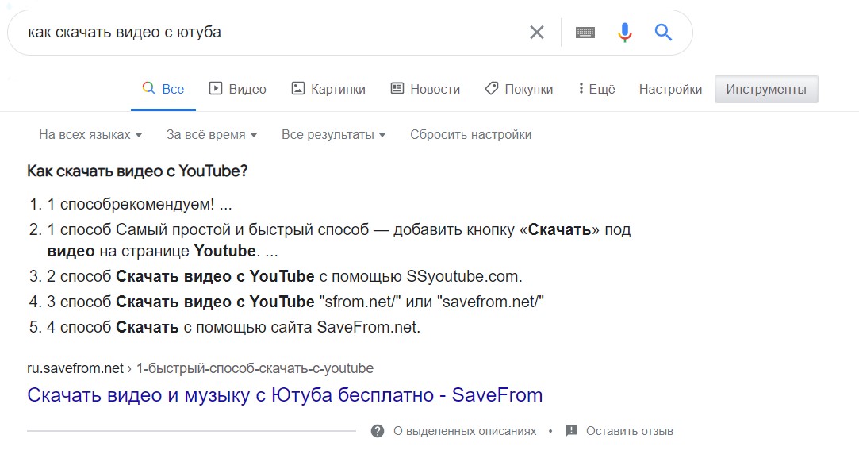Open the Покупки shopping tab
This screenshot has width=859, height=458.
coord(519,89)
